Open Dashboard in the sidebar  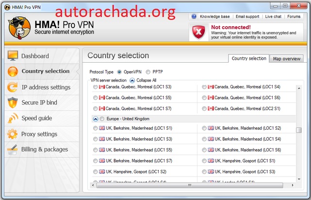pos(42,56)
